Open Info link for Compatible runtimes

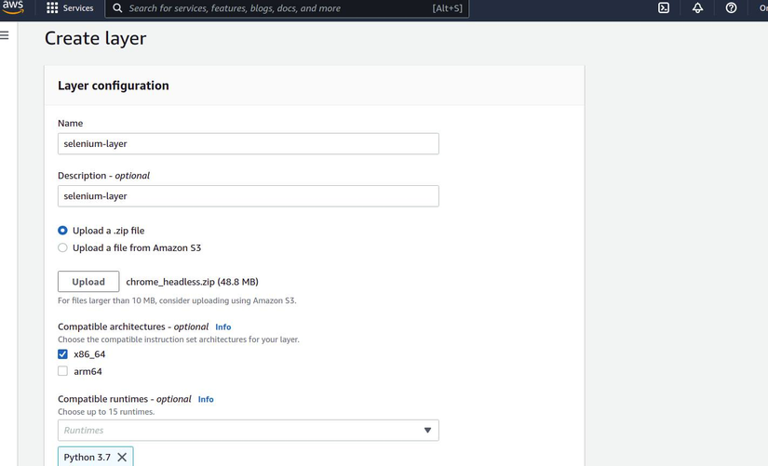point(206,399)
